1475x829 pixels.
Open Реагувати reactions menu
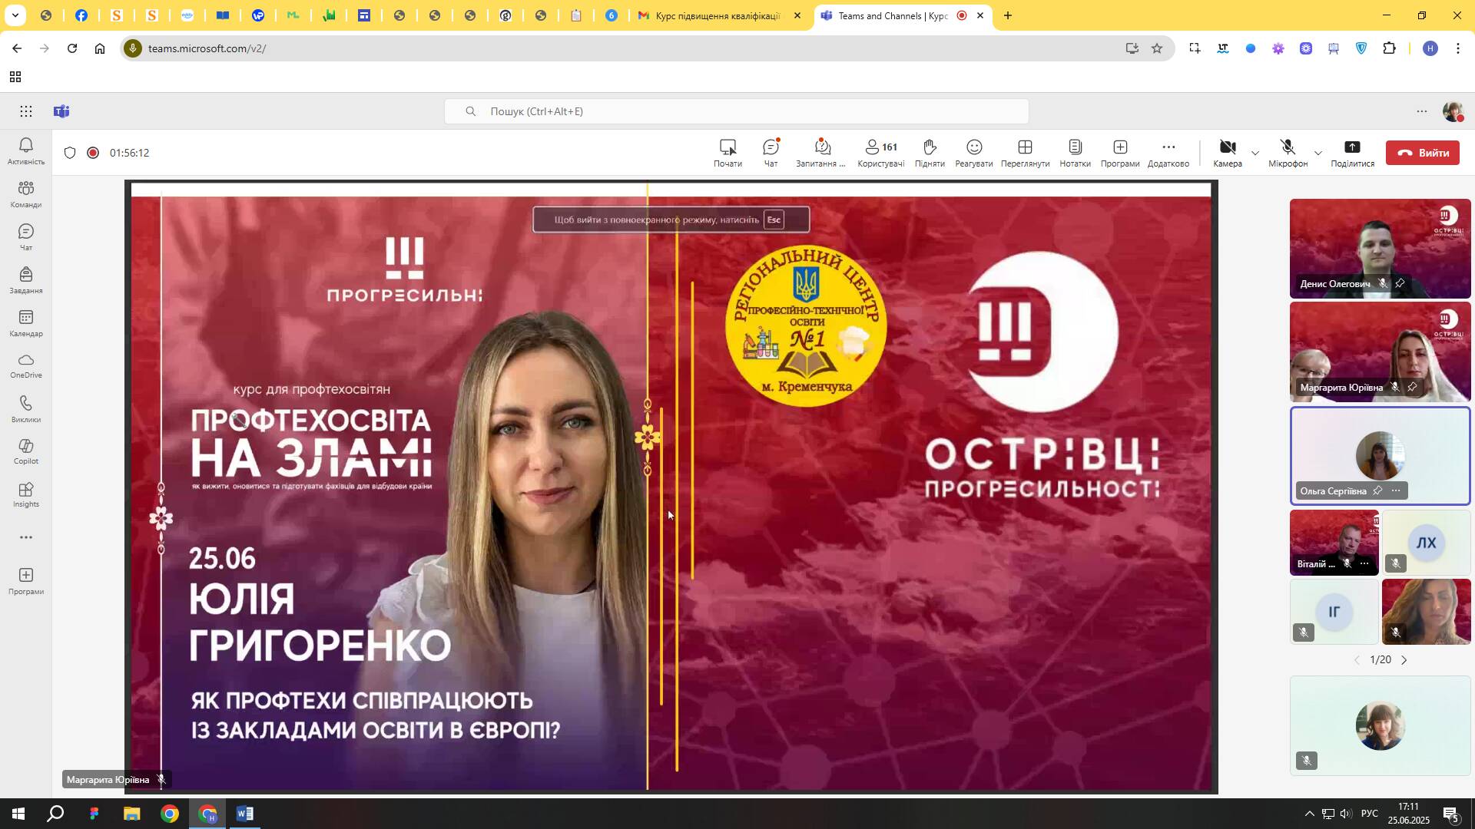point(974,153)
